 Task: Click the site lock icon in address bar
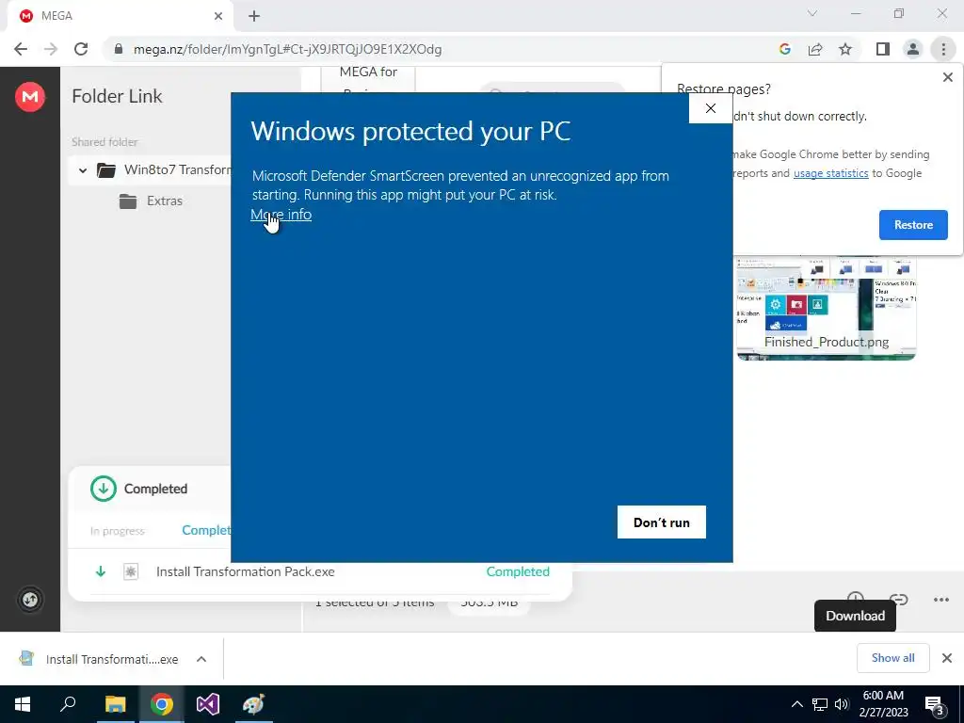pos(119,49)
